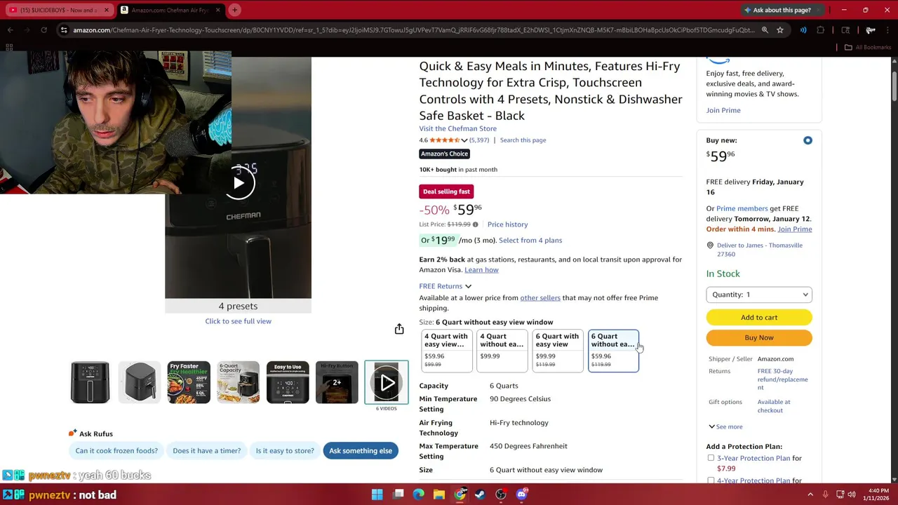The image size is (898, 505).
Task: Open the 5,397 ratings link
Action: [479, 140]
